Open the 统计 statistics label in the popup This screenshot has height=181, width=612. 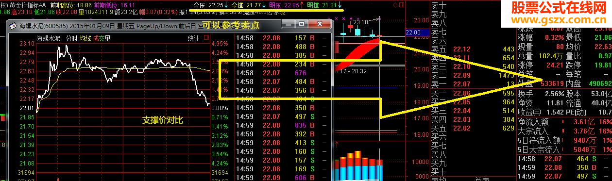tap(193, 38)
